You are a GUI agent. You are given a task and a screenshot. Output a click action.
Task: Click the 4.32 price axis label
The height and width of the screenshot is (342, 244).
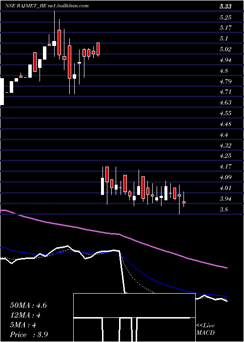(x=225, y=145)
